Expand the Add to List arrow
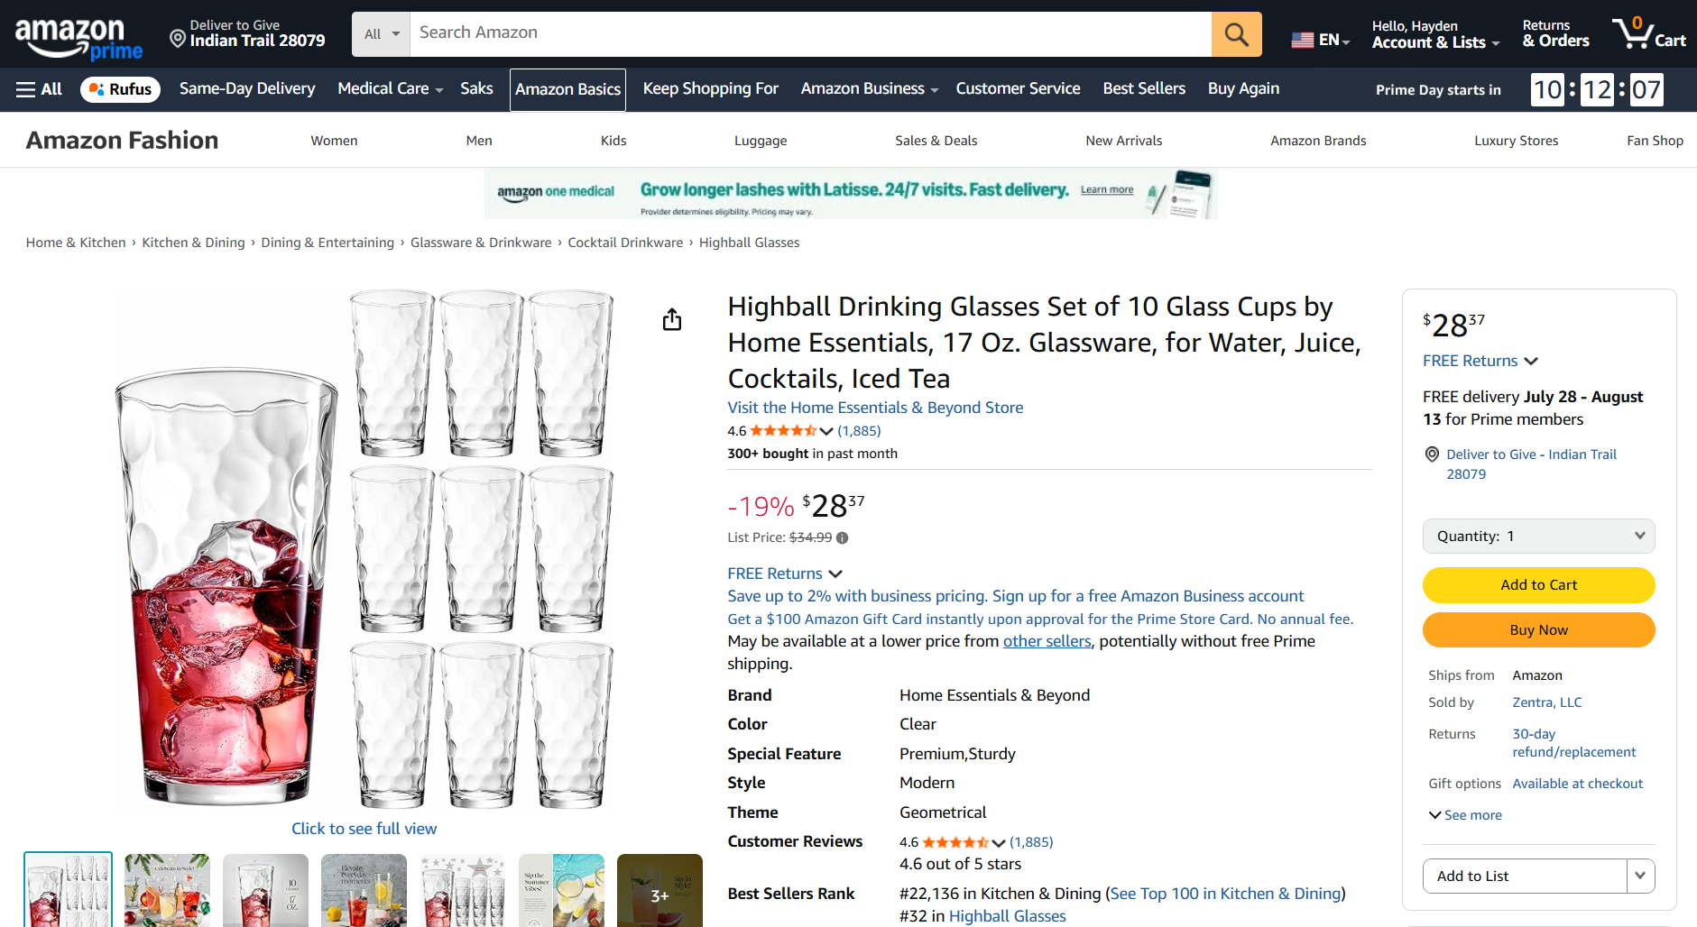This screenshot has width=1697, height=927. 1640,876
